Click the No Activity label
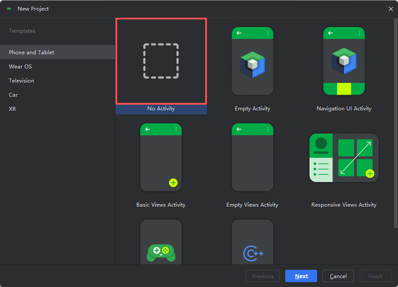 click(x=161, y=108)
